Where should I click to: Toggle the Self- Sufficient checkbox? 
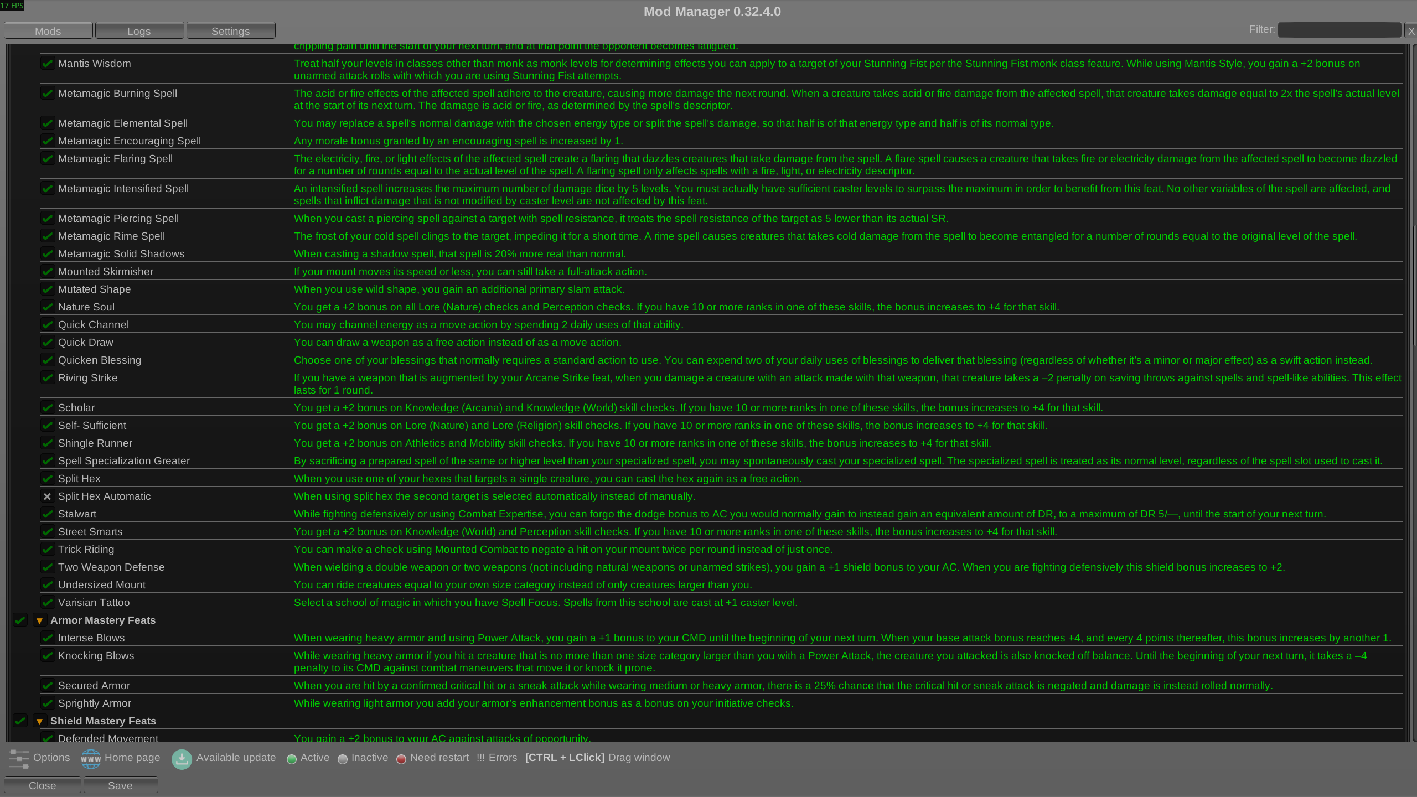click(48, 426)
